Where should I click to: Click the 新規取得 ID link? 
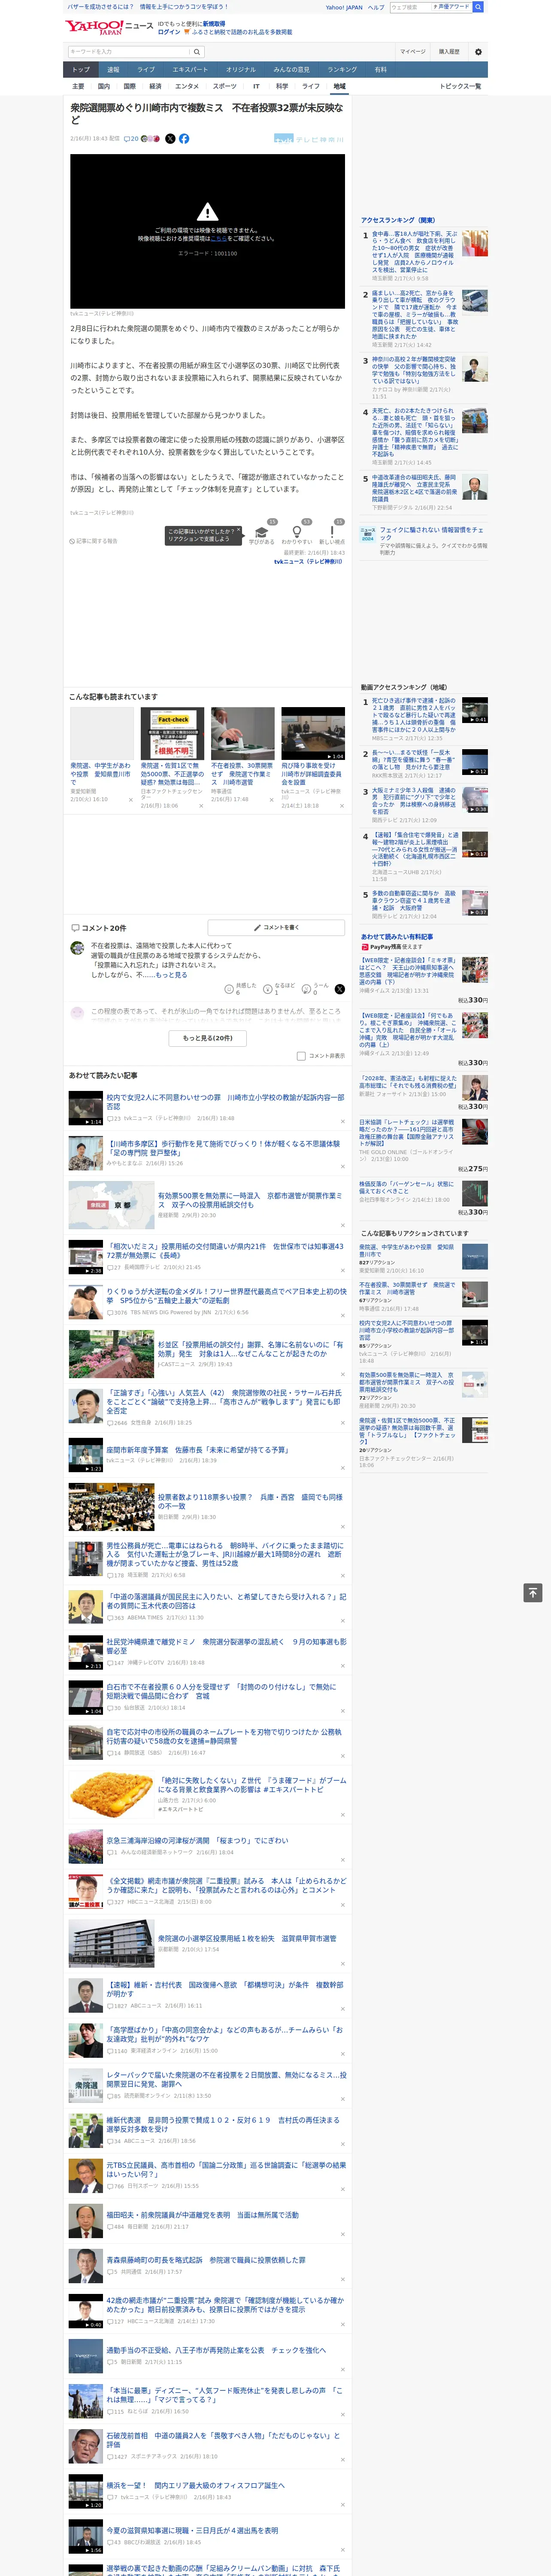coord(214,23)
